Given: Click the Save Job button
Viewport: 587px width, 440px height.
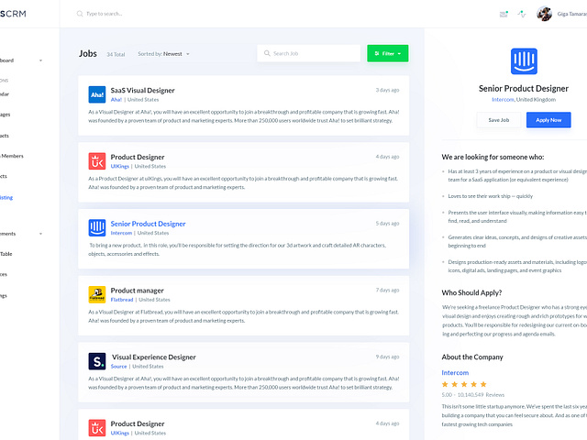Looking at the screenshot, I should (499, 120).
